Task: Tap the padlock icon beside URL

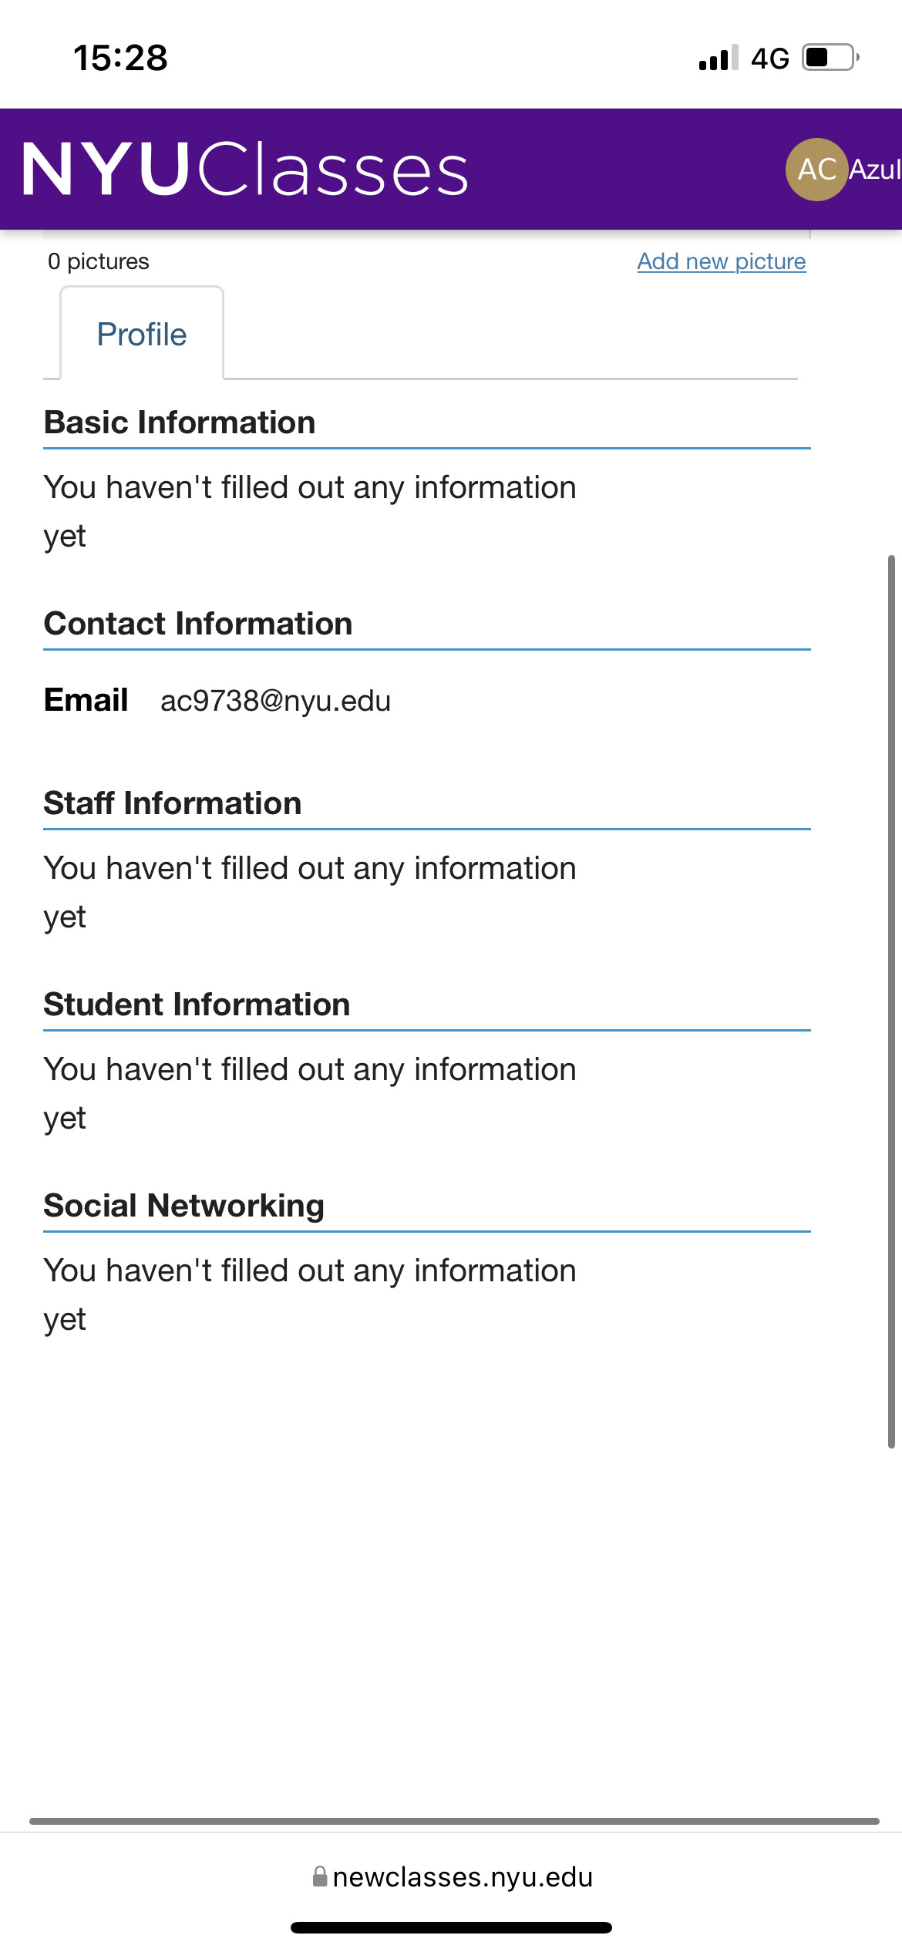Action: [x=320, y=1876]
